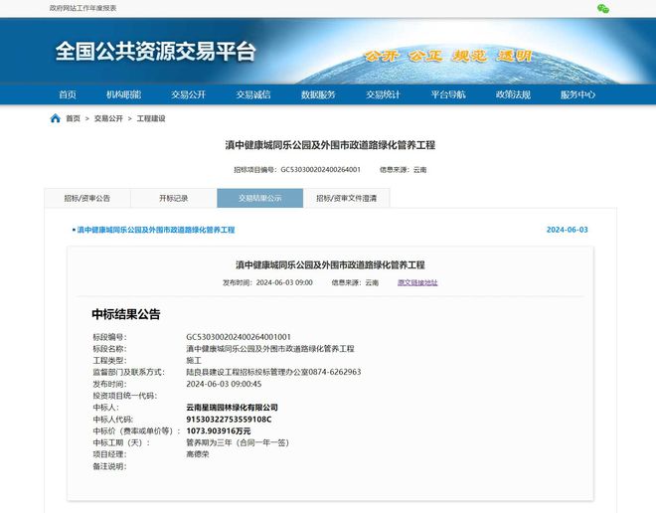Open 政府网站工作年度报表 link
The image size is (656, 513).
click(x=82, y=8)
